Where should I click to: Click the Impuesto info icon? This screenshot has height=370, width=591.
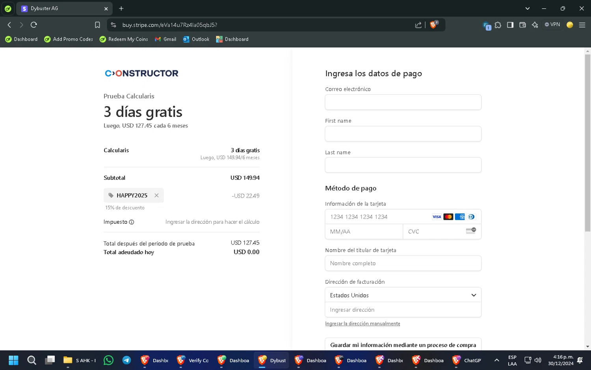pyautogui.click(x=132, y=222)
